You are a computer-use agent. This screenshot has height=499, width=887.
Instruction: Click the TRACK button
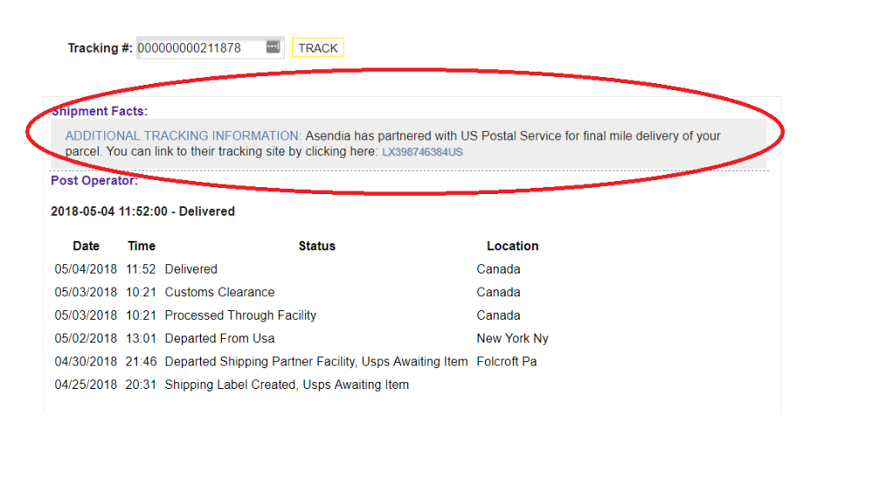pyautogui.click(x=318, y=49)
